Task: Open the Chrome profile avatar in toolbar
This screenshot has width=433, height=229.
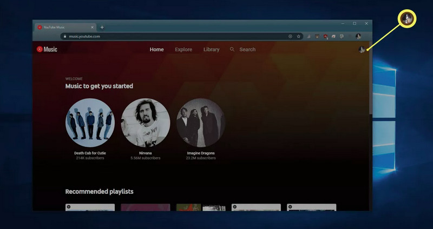Action: tap(358, 36)
